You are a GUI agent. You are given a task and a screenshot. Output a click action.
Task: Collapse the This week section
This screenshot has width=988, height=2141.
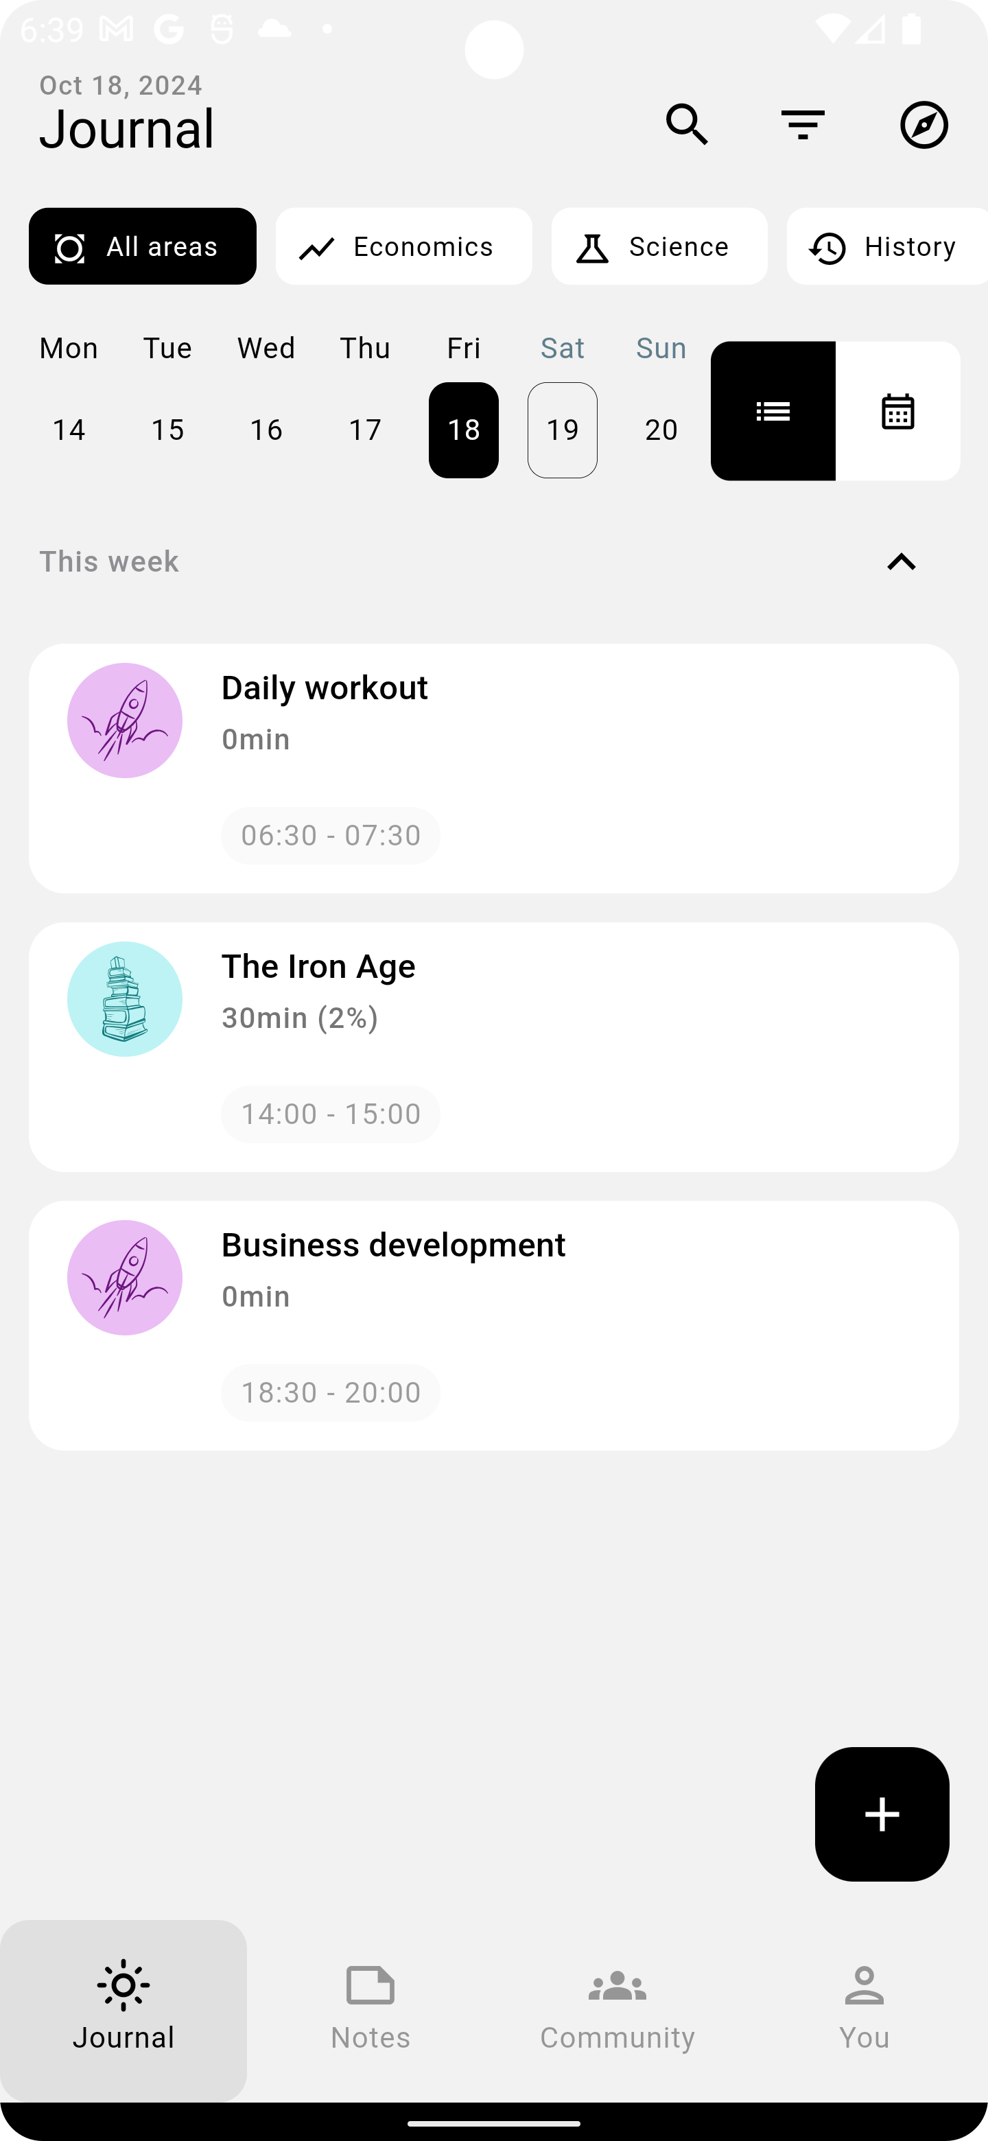click(x=901, y=562)
